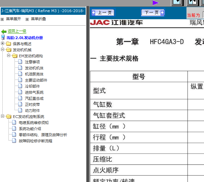Click document icon beside 故障码检修诊断流程
This screenshot has width=204, height=182.
[x=14, y=141]
